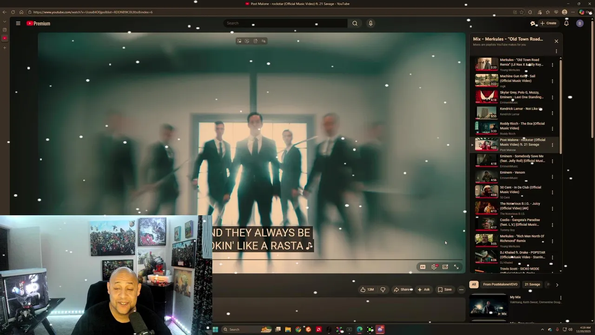595x335 pixels.
Task: Toggle closed captions on the video
Action: 423,267
